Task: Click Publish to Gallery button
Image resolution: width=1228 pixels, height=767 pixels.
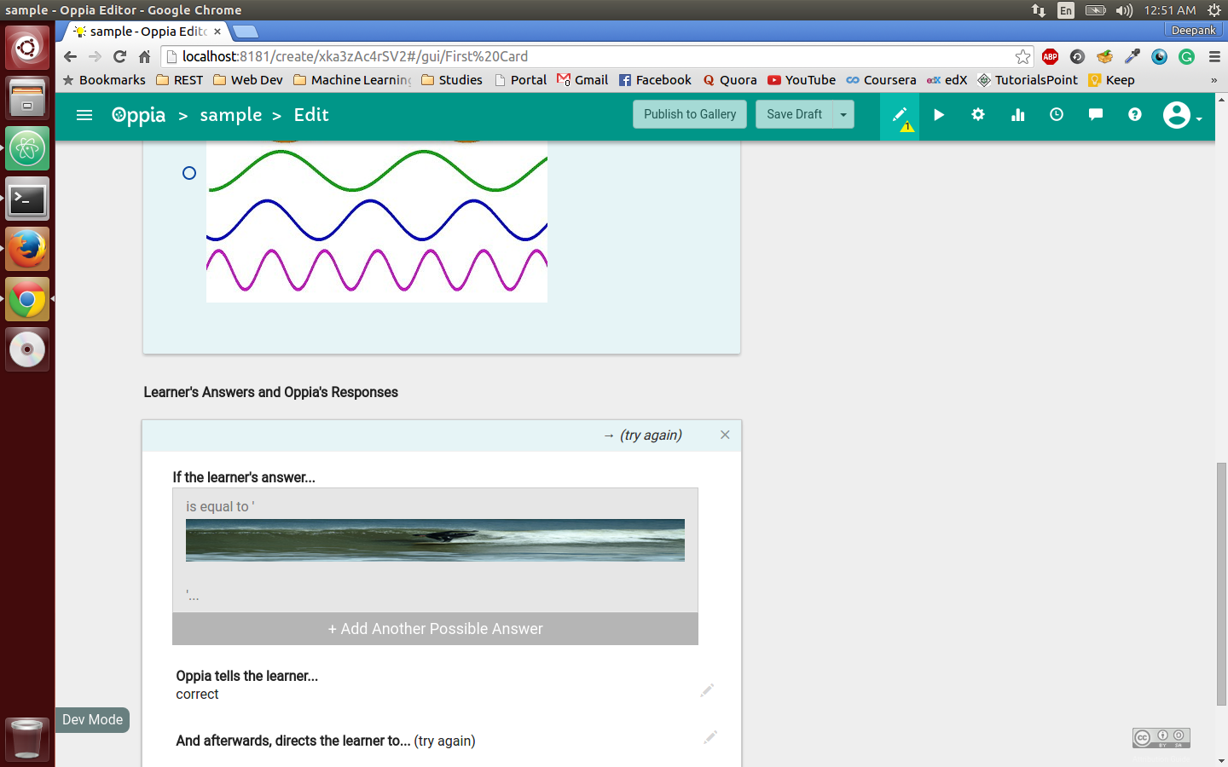Action: [690, 114]
